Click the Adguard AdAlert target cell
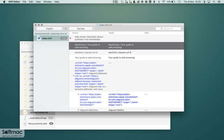This screenshot has width=224, height=140. tap(116, 110)
